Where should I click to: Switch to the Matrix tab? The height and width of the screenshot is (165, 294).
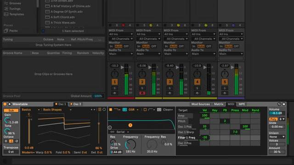(x=219, y=104)
